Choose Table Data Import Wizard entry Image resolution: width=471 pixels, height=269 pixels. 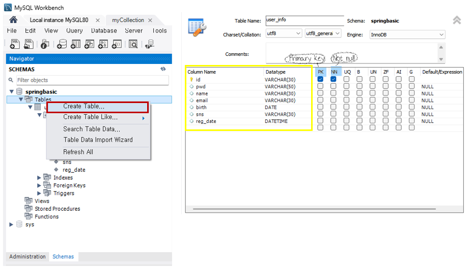tap(98, 140)
